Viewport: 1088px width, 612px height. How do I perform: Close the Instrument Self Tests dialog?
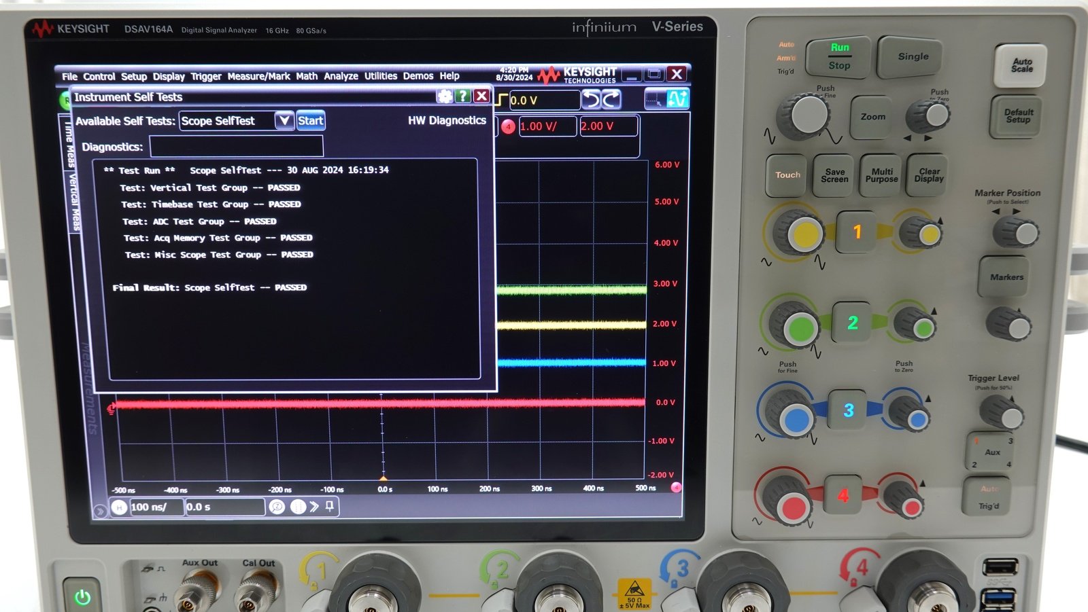pos(481,96)
